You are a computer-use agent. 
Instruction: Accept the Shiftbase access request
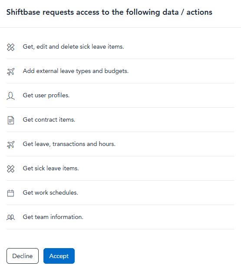click(59, 256)
